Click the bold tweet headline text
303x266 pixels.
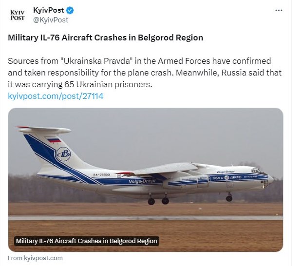click(106, 38)
